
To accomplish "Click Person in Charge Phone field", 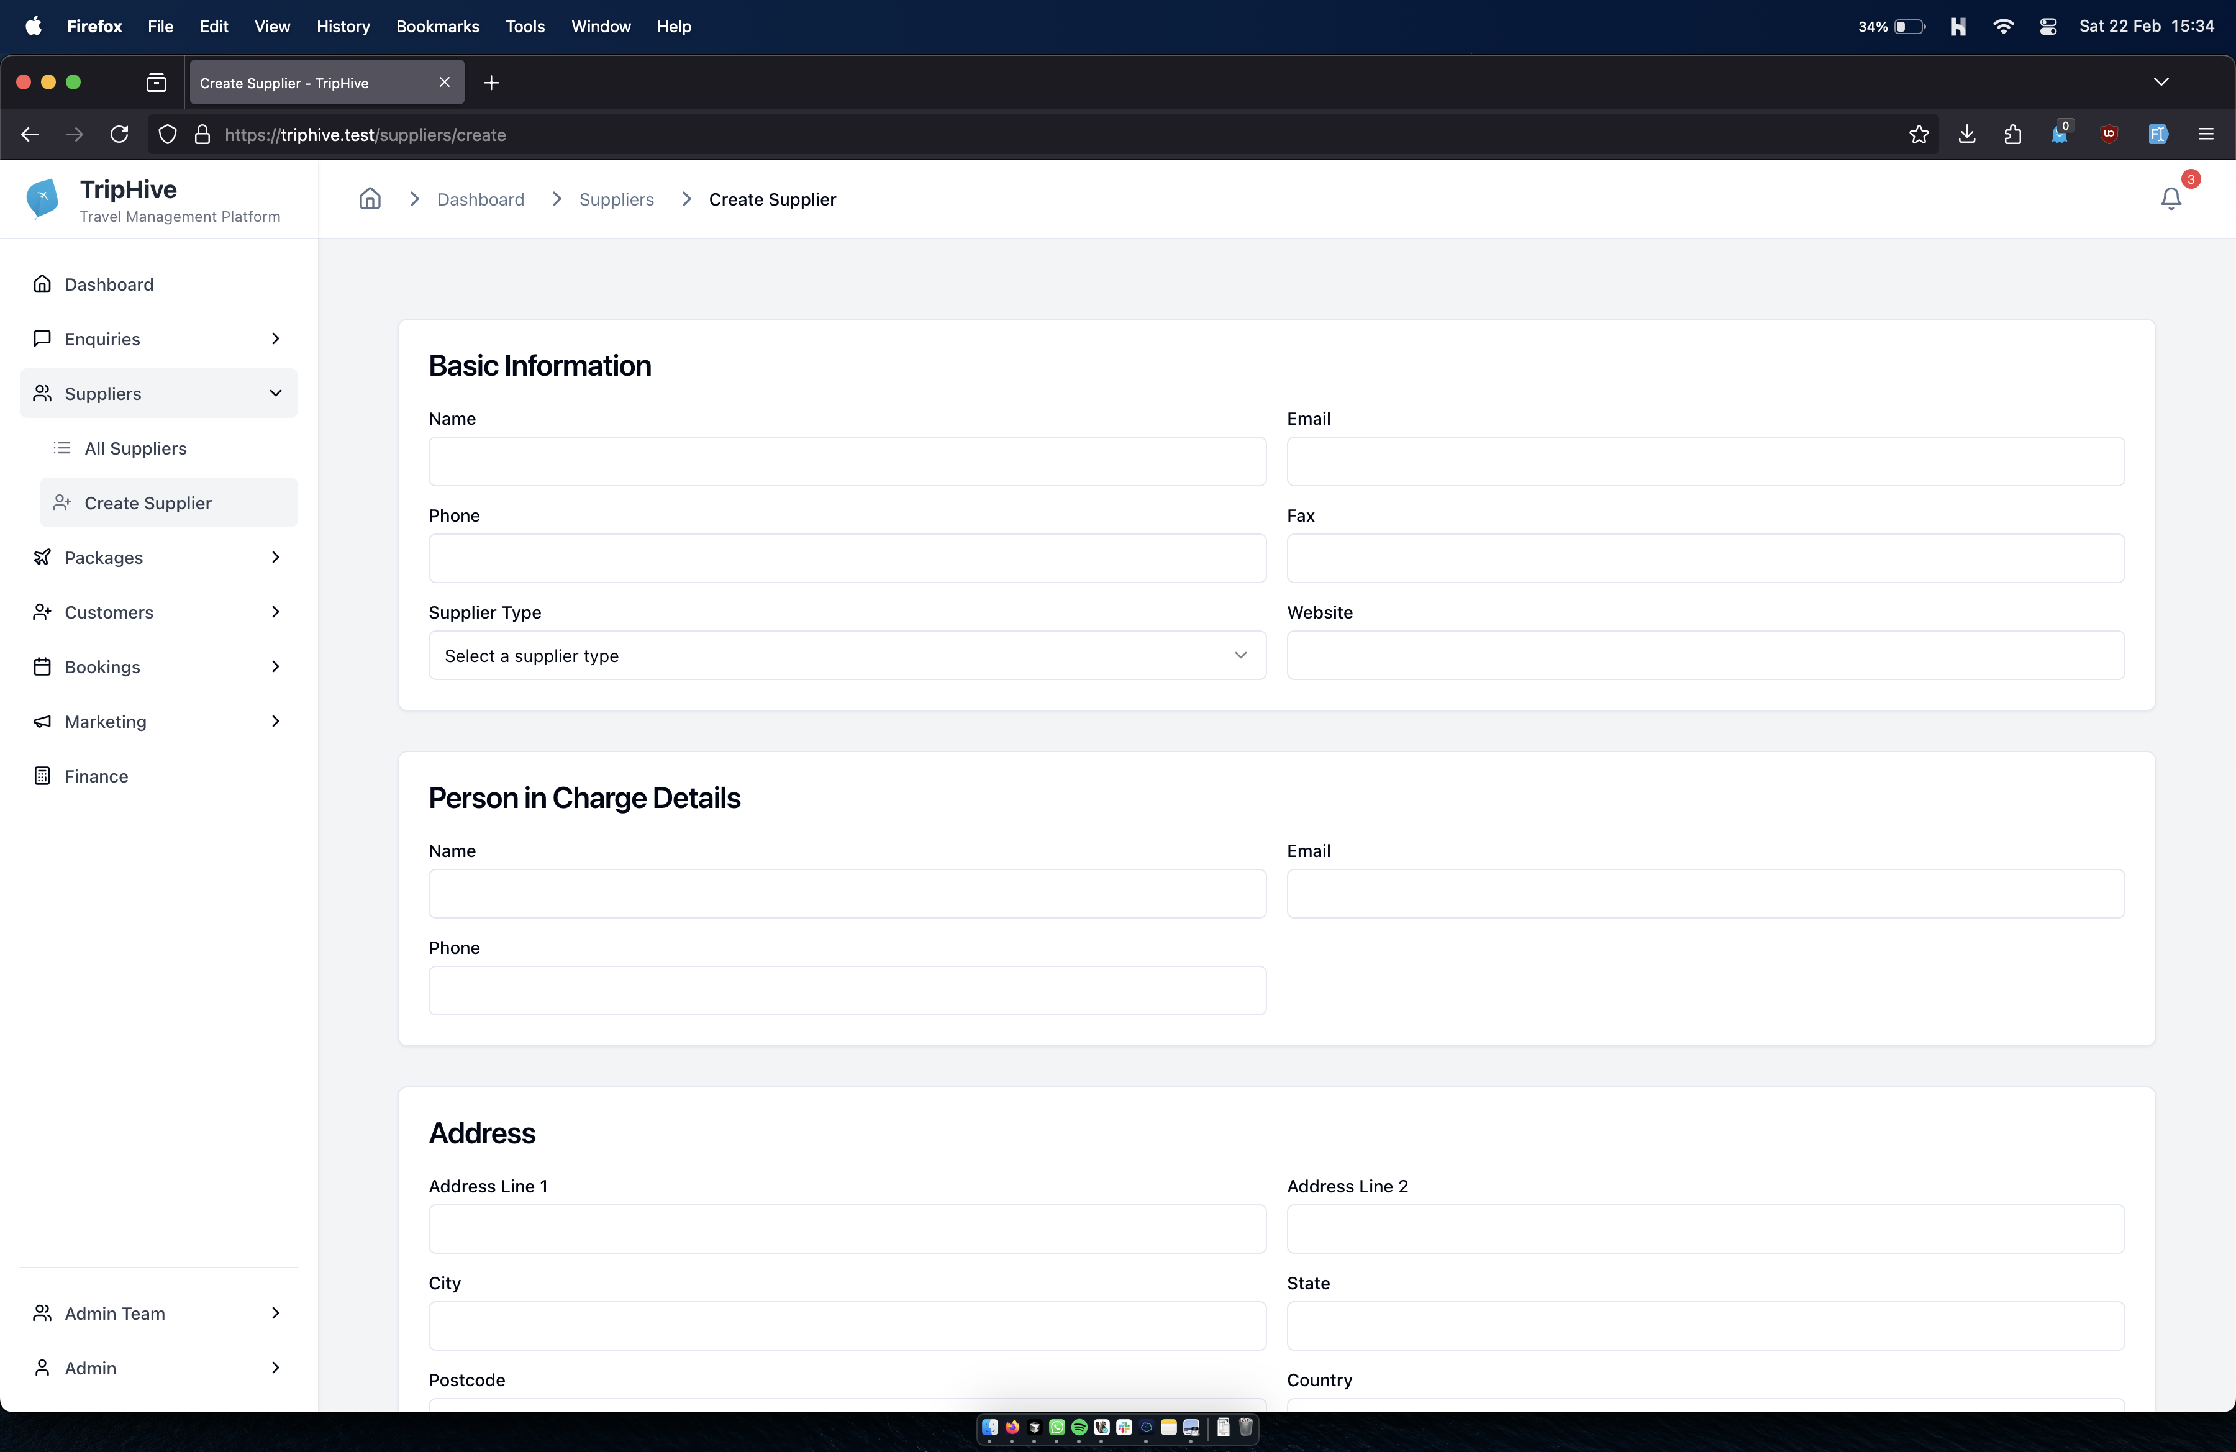I will [847, 990].
